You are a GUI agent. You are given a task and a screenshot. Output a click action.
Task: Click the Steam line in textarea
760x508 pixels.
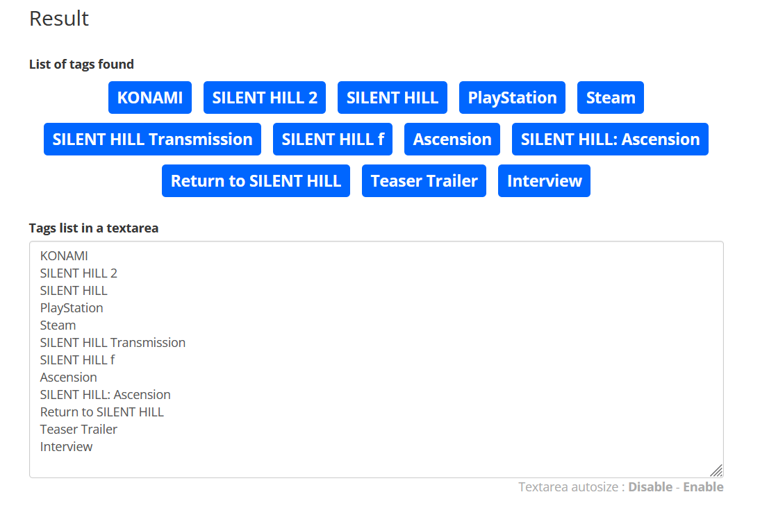pyautogui.click(x=58, y=325)
